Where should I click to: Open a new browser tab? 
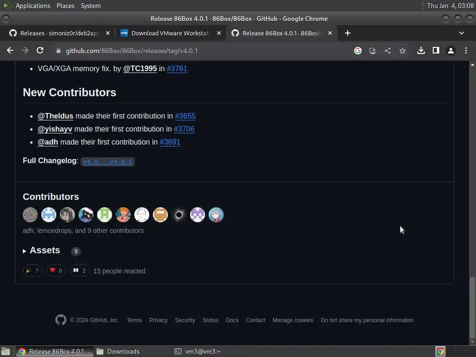click(x=348, y=33)
